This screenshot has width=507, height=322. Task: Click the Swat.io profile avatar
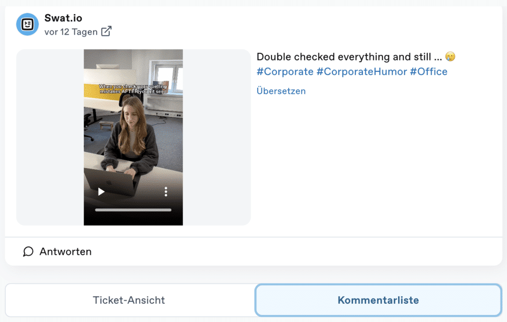(x=27, y=24)
